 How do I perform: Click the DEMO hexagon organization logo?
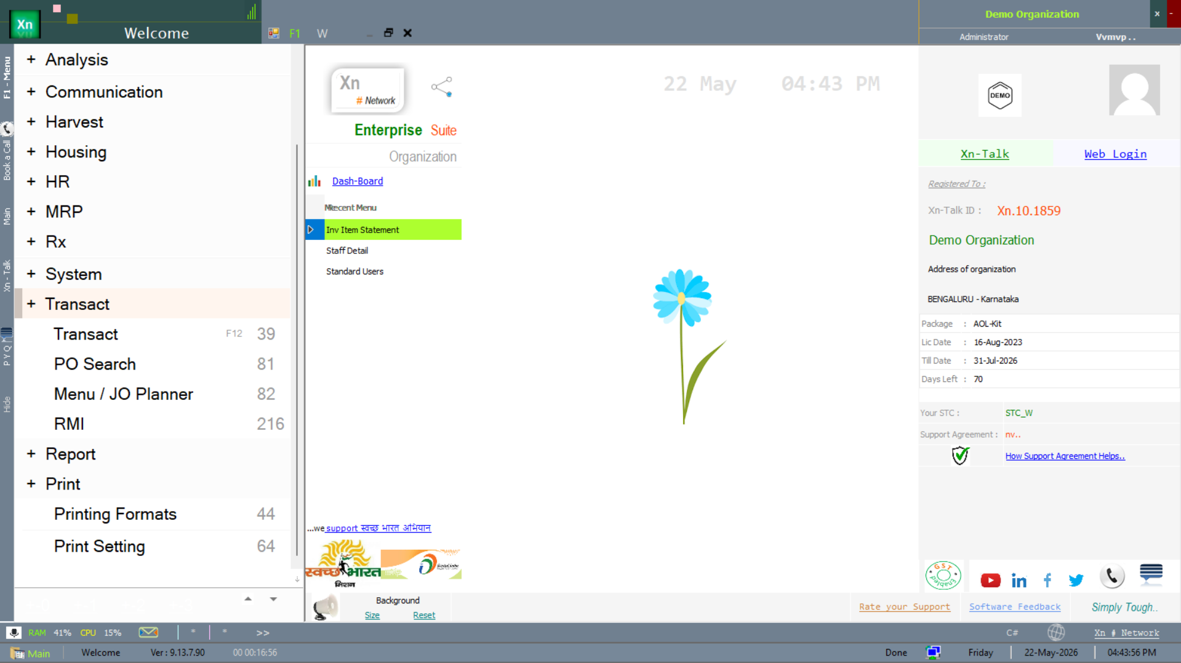[1000, 95]
